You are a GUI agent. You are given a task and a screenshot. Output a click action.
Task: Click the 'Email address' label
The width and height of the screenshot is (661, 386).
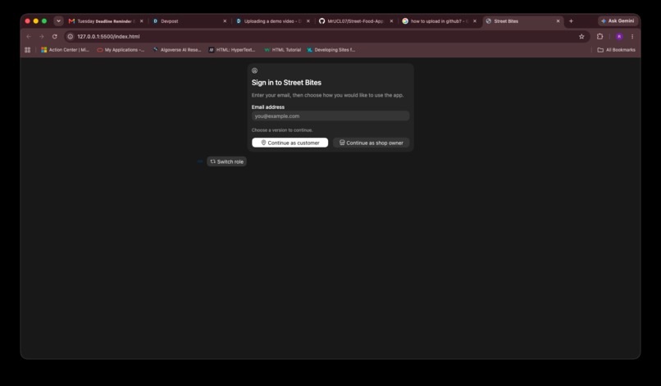pyautogui.click(x=268, y=107)
